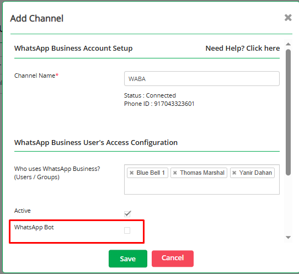Click the Save button
Image resolution: width=299 pixels, height=274 pixels.
(x=128, y=259)
